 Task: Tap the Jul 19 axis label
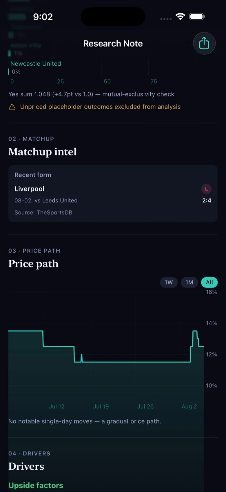click(x=101, y=407)
